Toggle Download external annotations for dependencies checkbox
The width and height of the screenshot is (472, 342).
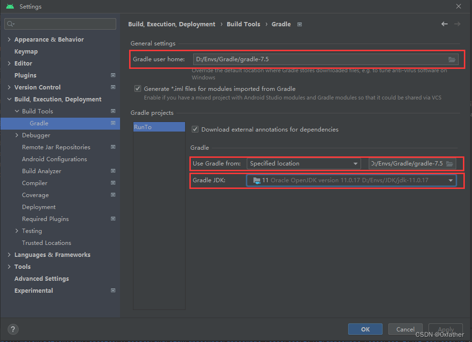[x=195, y=129]
